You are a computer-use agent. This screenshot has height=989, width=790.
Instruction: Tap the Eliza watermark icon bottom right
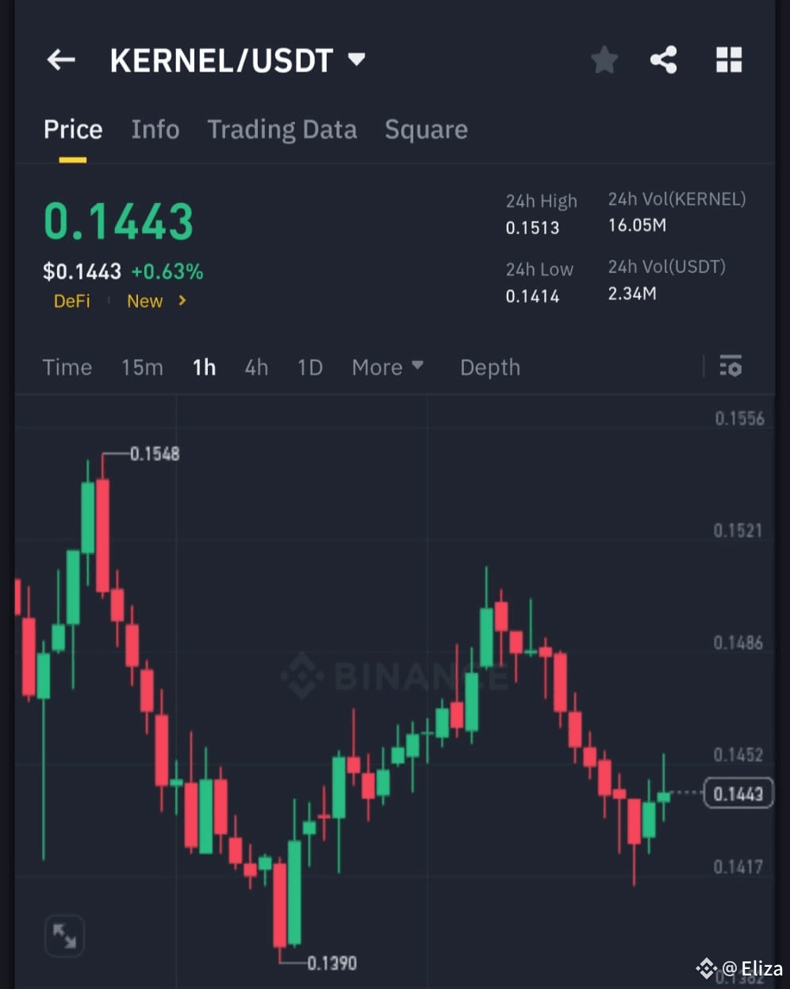[x=706, y=967]
